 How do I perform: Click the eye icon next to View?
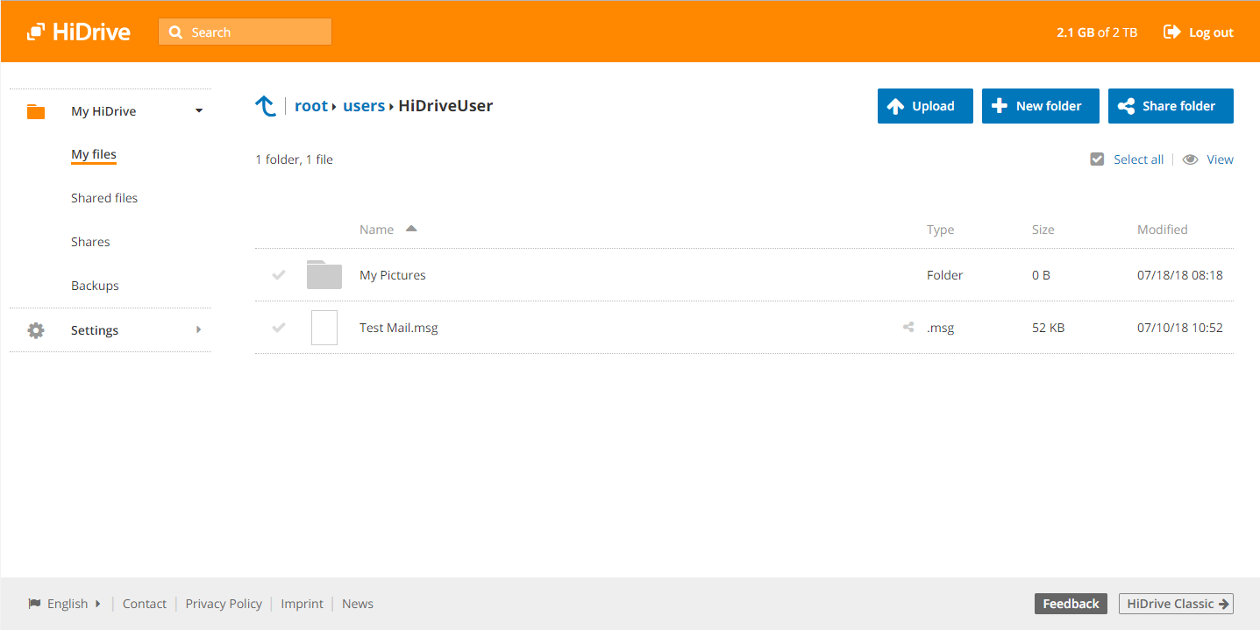tap(1190, 159)
